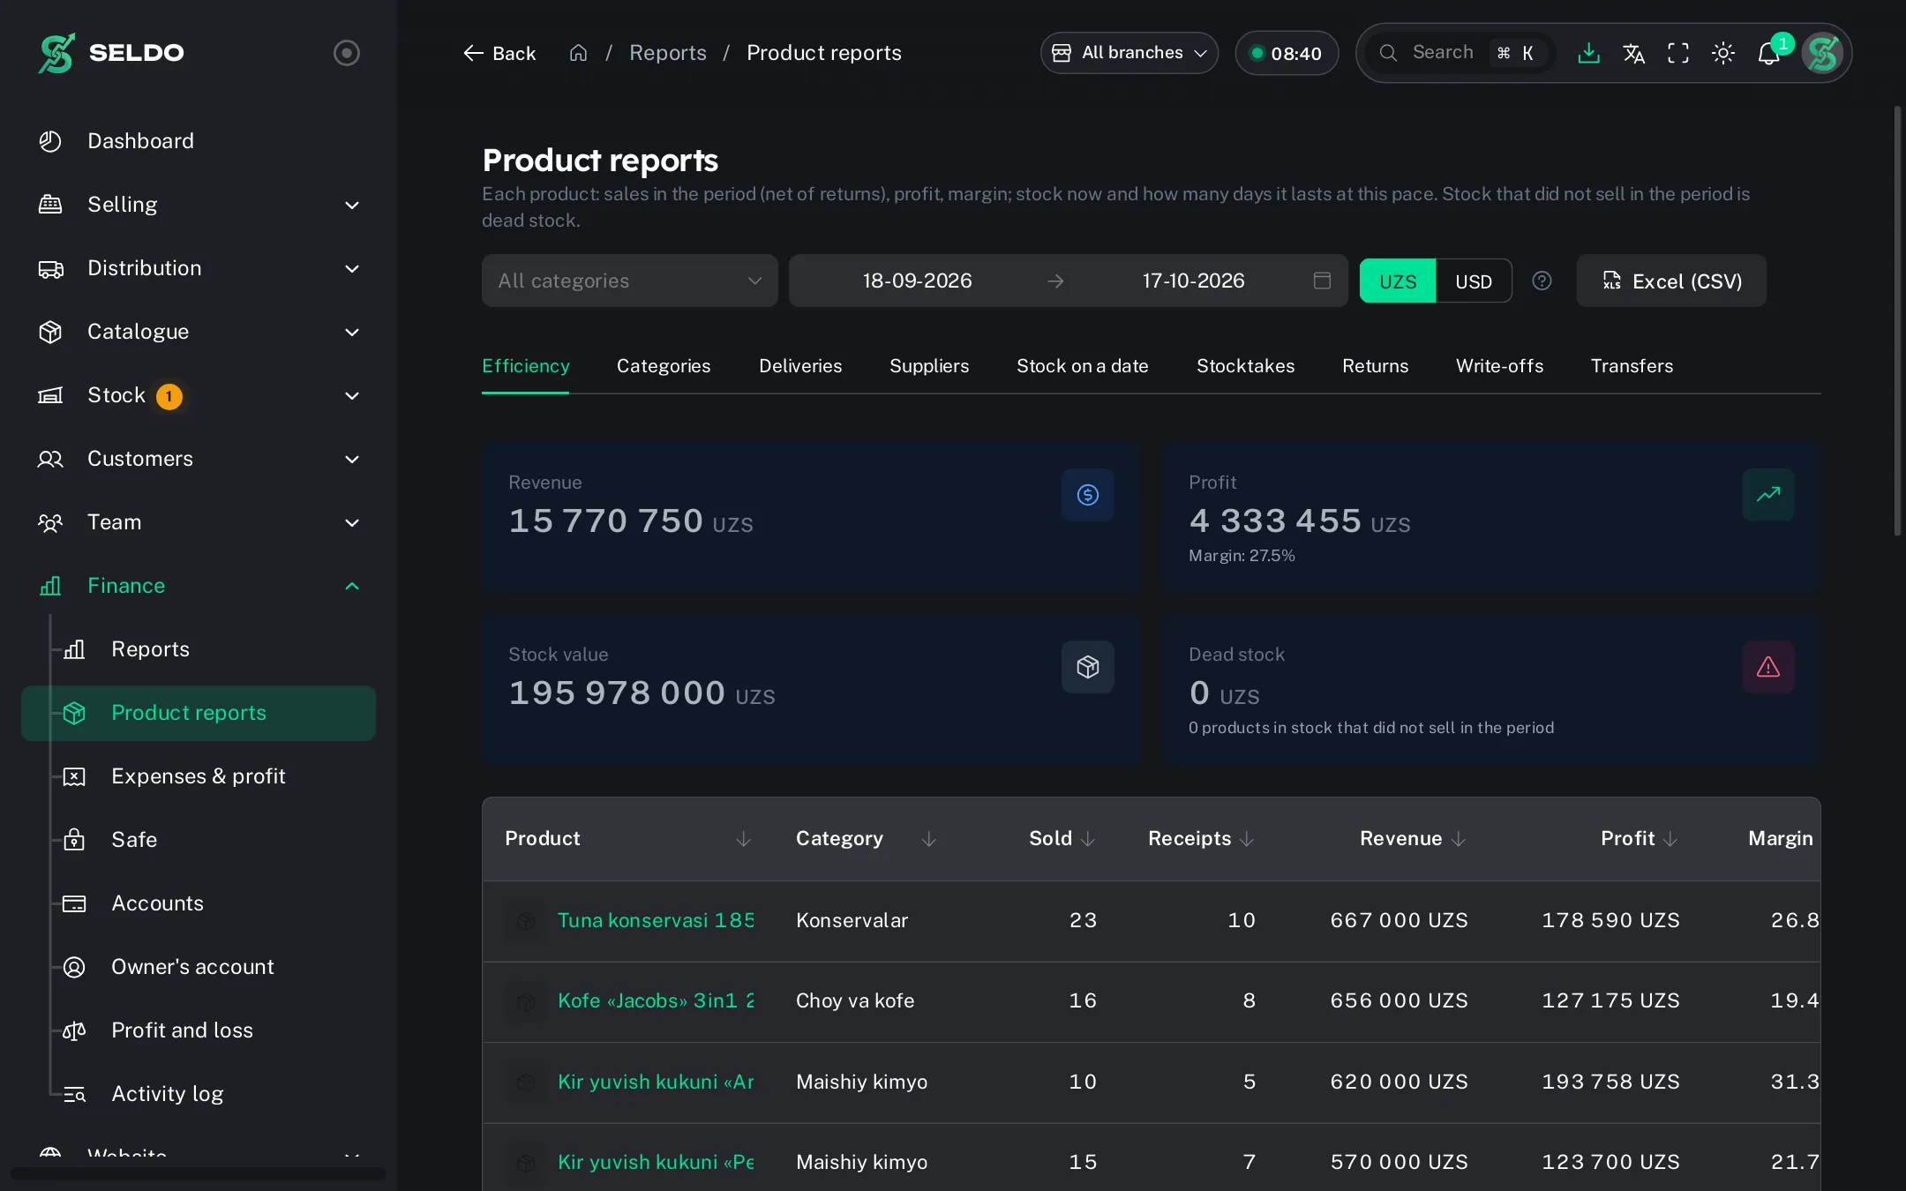This screenshot has width=1906, height=1191.
Task: Click the page vertical scrollbar
Action: coord(1897,321)
